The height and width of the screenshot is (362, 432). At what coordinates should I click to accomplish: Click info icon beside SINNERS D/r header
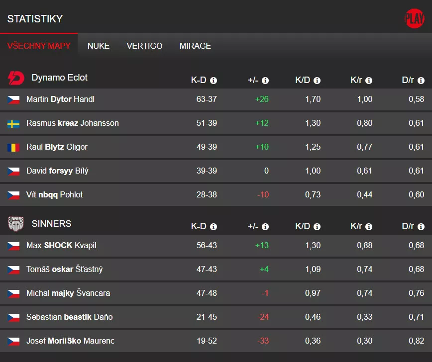[x=421, y=227]
